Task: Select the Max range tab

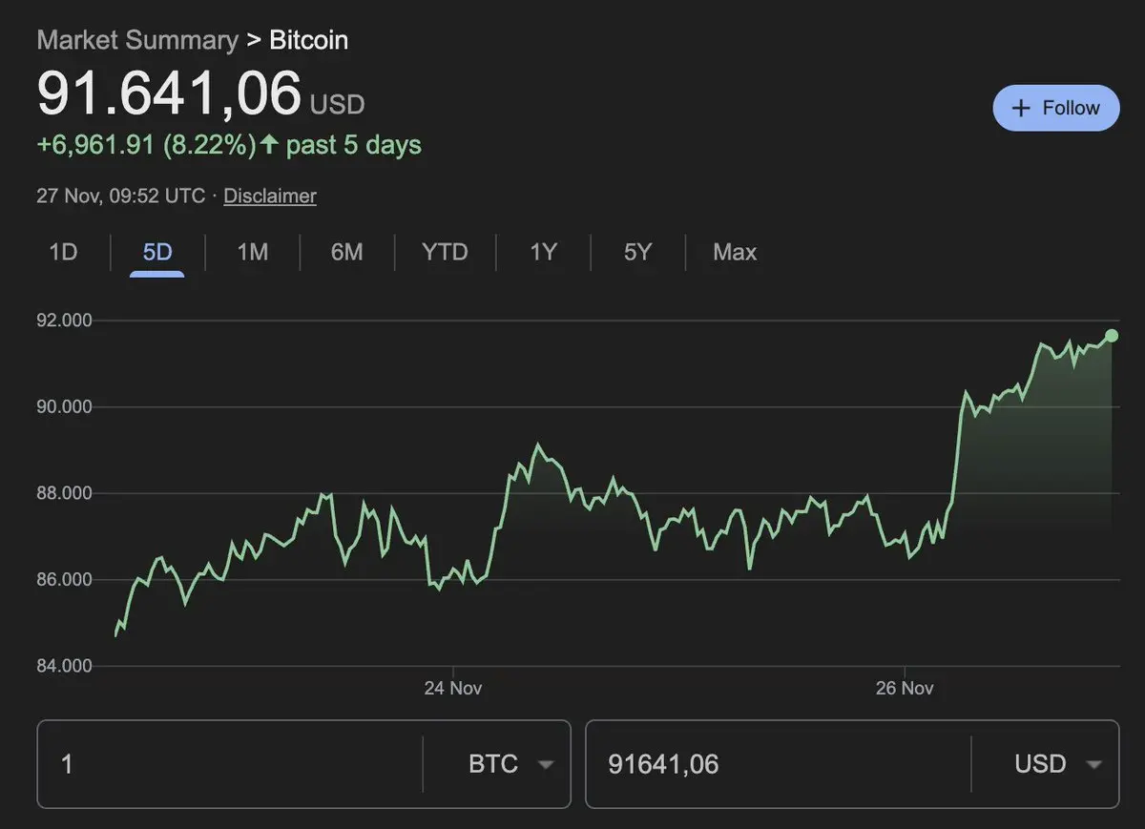Action: 735,252
